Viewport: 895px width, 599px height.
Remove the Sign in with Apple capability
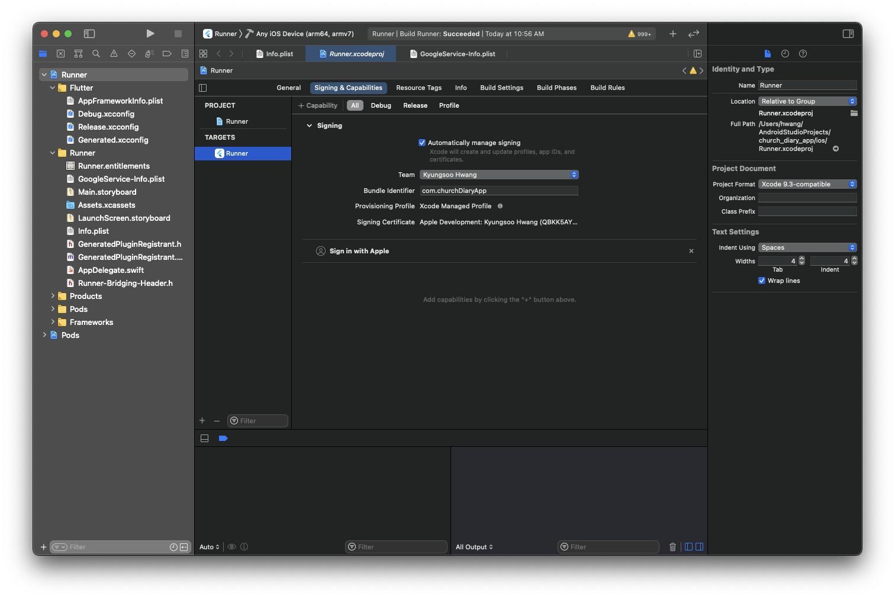(691, 251)
